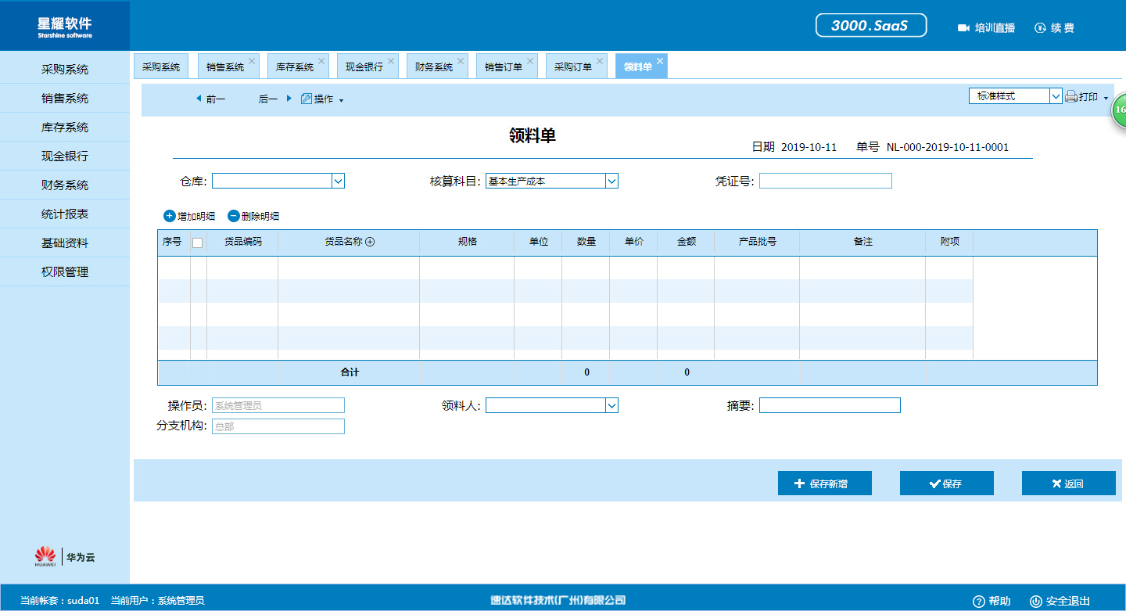Open the 领料人 dropdown
This screenshot has height=611, width=1126.
(x=612, y=405)
